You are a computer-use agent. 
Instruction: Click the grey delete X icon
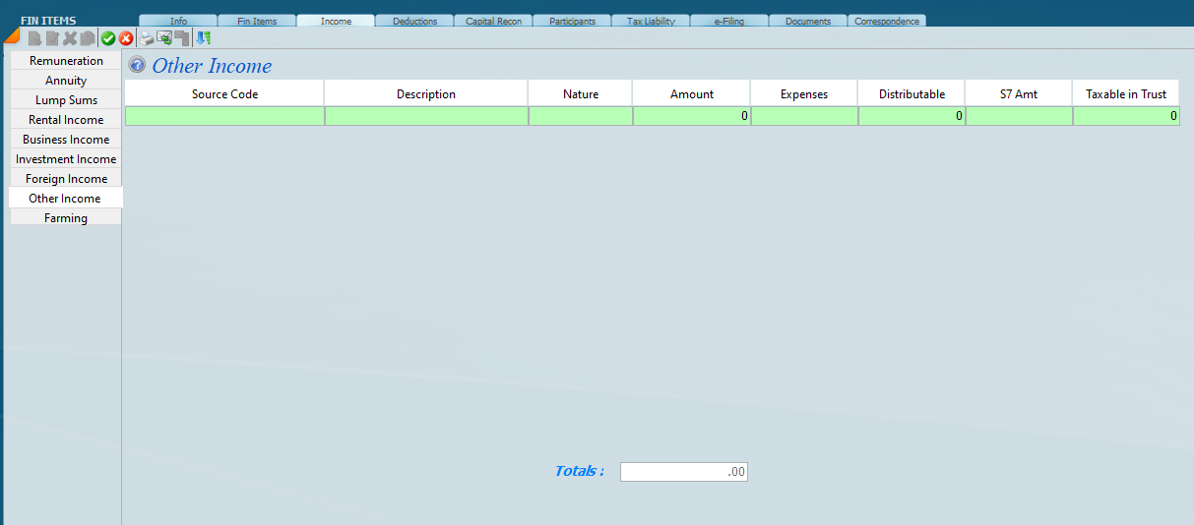[70, 38]
